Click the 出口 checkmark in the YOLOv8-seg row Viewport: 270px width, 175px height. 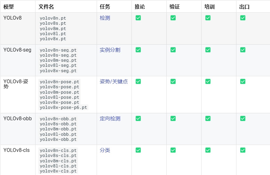(243, 50)
